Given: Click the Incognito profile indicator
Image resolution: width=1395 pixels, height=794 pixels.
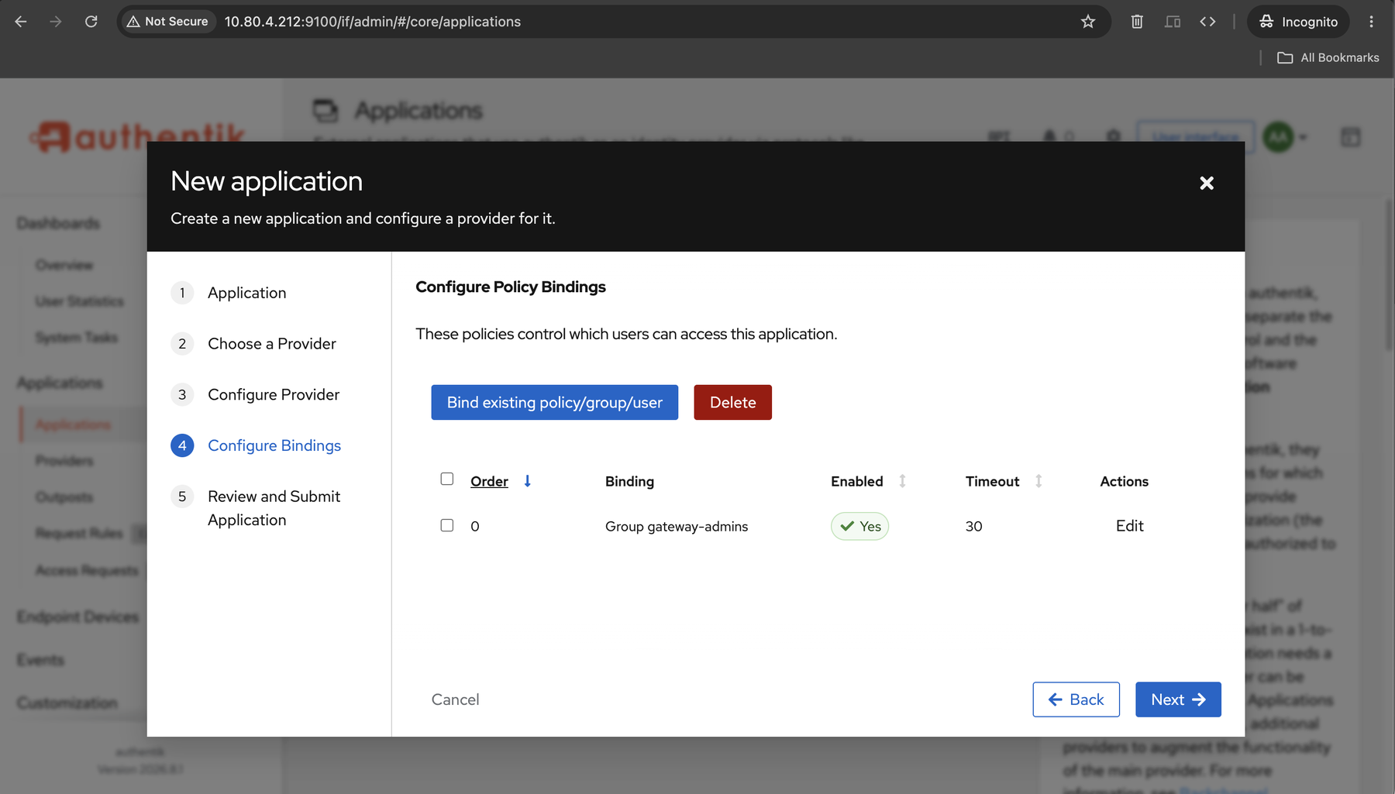Looking at the screenshot, I should [x=1298, y=22].
